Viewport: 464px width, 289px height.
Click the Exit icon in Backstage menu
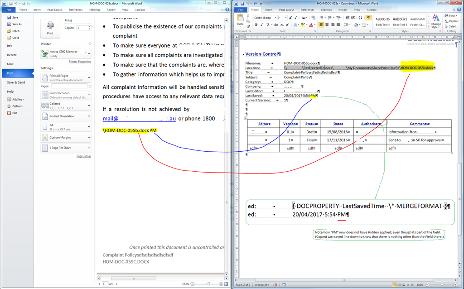coord(9,113)
